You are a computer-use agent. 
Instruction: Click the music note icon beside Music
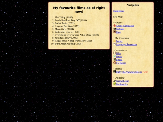pos(115,56)
